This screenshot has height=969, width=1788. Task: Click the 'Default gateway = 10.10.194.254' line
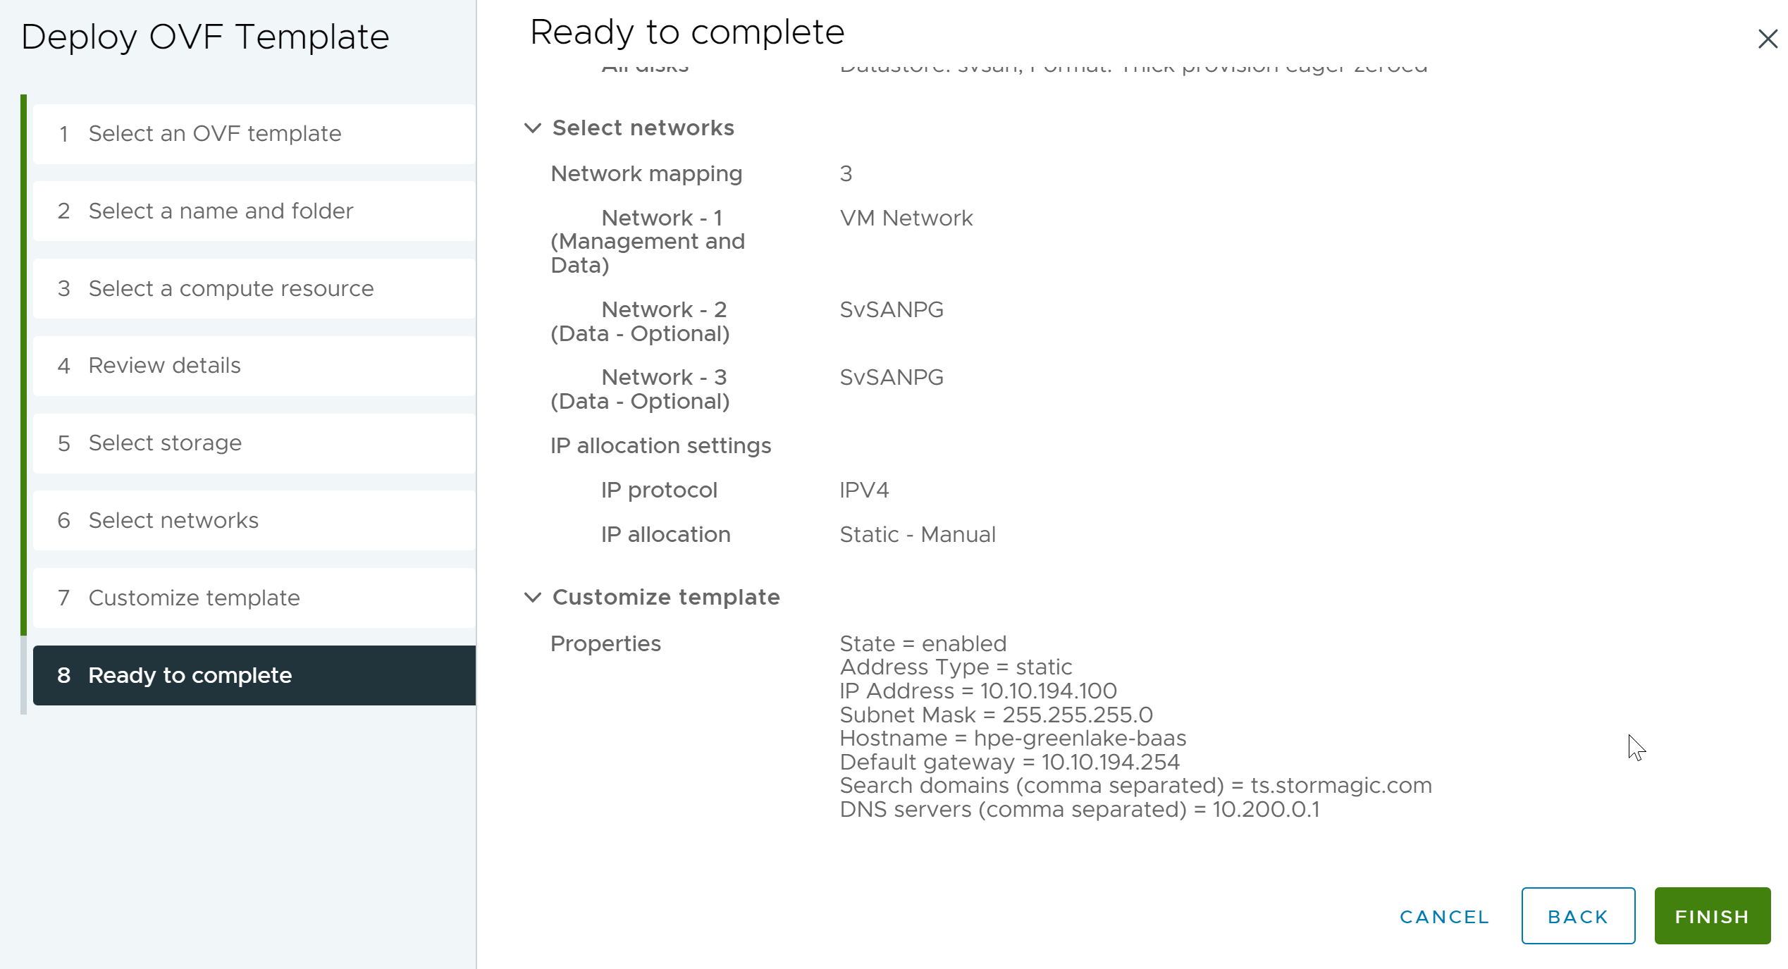click(x=1009, y=763)
